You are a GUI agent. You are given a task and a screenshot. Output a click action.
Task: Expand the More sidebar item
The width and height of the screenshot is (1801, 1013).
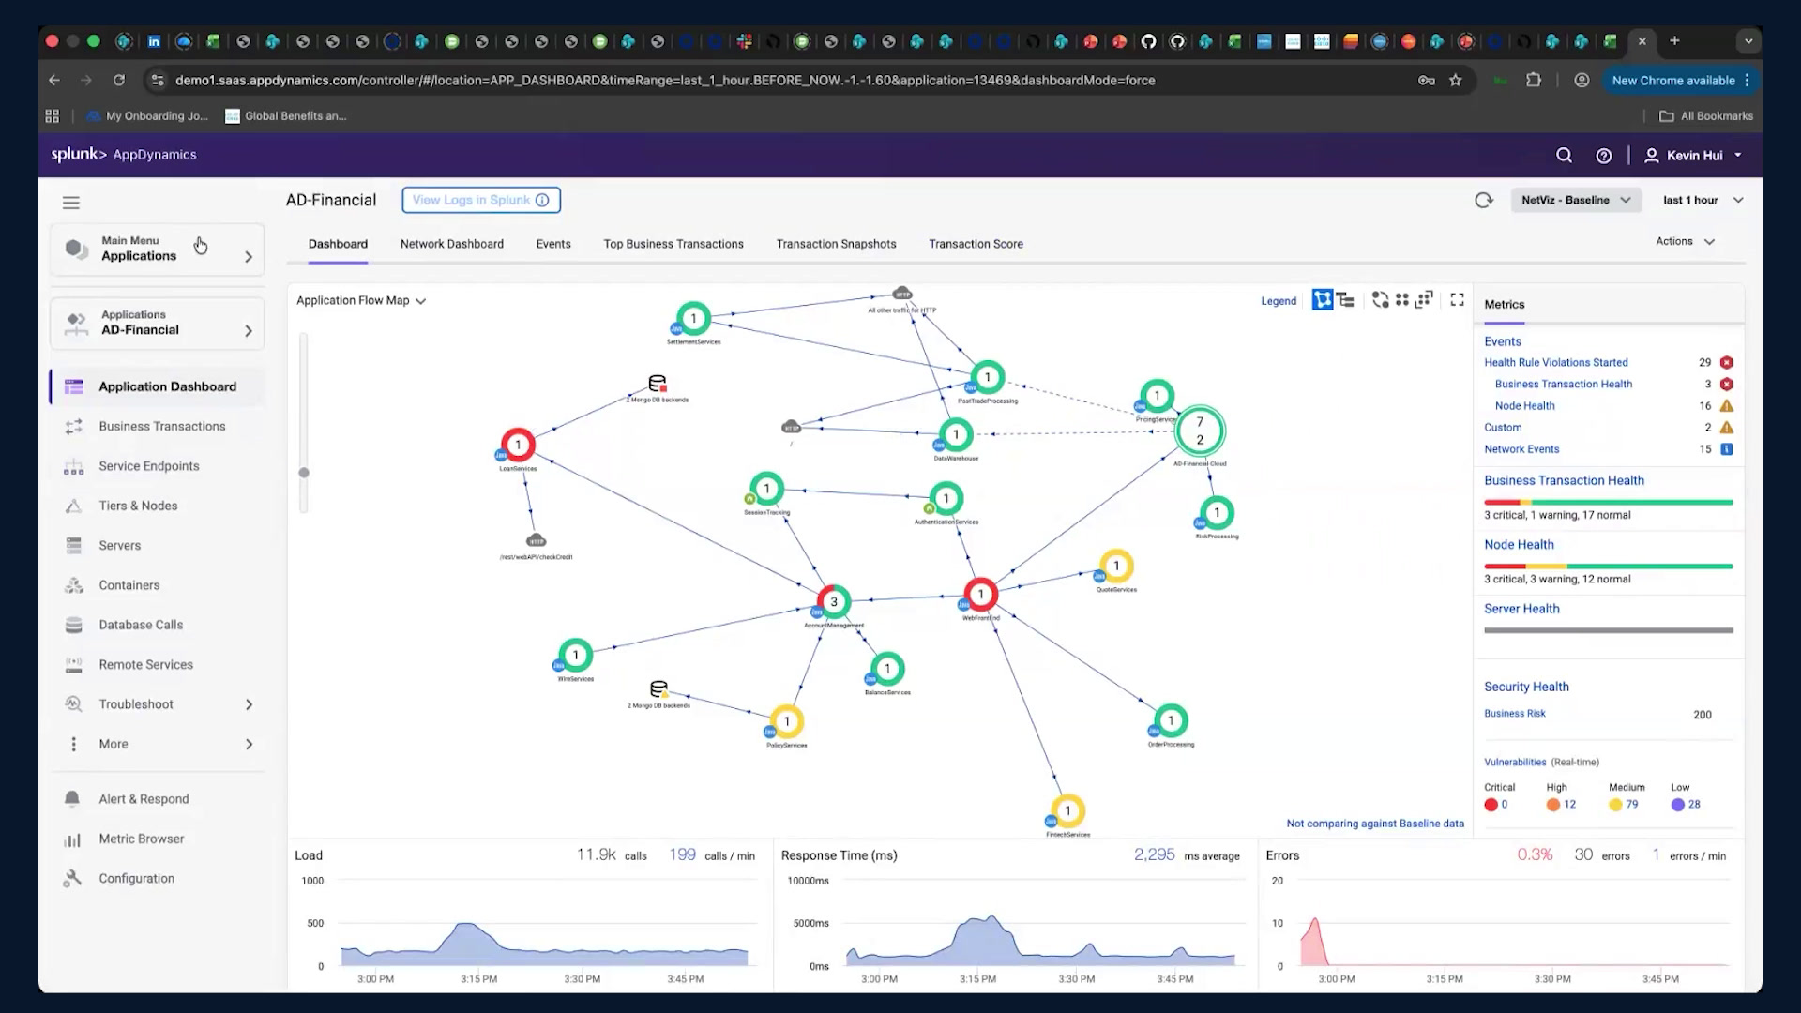pos(158,744)
